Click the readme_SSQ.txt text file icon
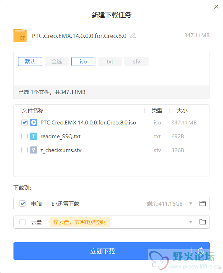 34,136
